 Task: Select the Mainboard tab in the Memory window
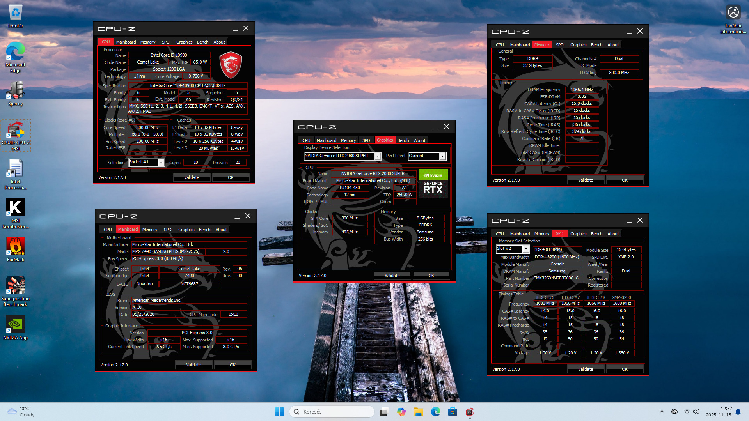[x=520, y=44]
